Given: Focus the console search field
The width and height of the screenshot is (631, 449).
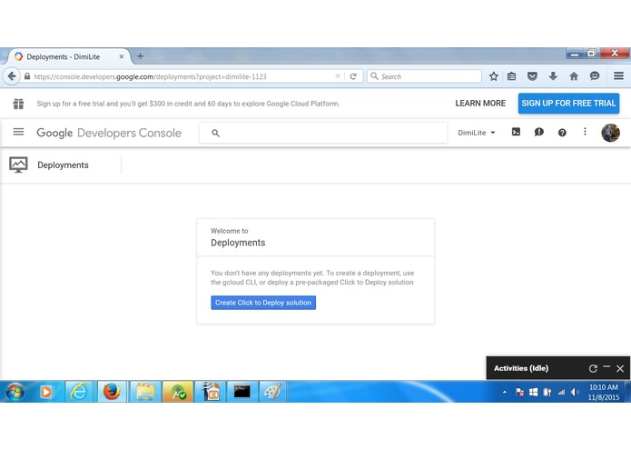Looking at the screenshot, I should tap(323, 133).
